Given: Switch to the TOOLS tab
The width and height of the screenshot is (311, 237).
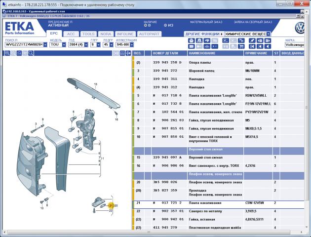Looking at the screenshot, I should coord(88,34).
